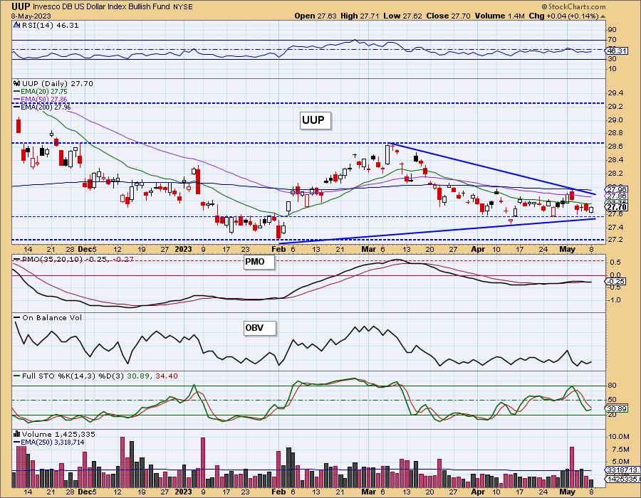641x498 pixels.
Task: Click the 7.5M volume axis label
Action: [x=620, y=449]
